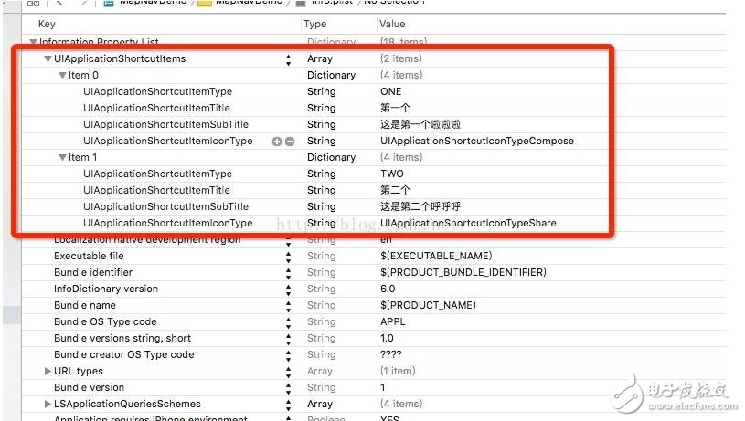Select the Item 0 row label
The image size is (745, 421).
pyautogui.click(x=83, y=76)
